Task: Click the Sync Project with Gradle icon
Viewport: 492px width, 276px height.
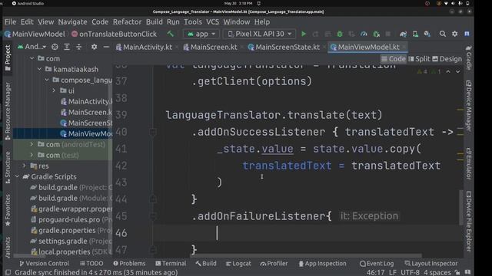Action: (403, 34)
